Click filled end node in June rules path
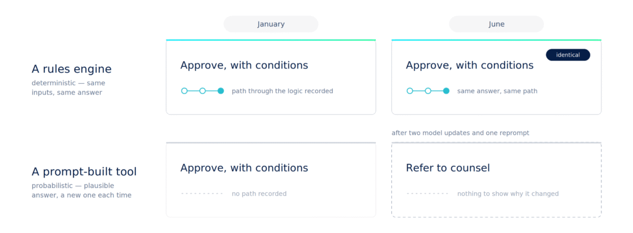Image resolution: width=633 pixels, height=233 pixels. tap(446, 91)
